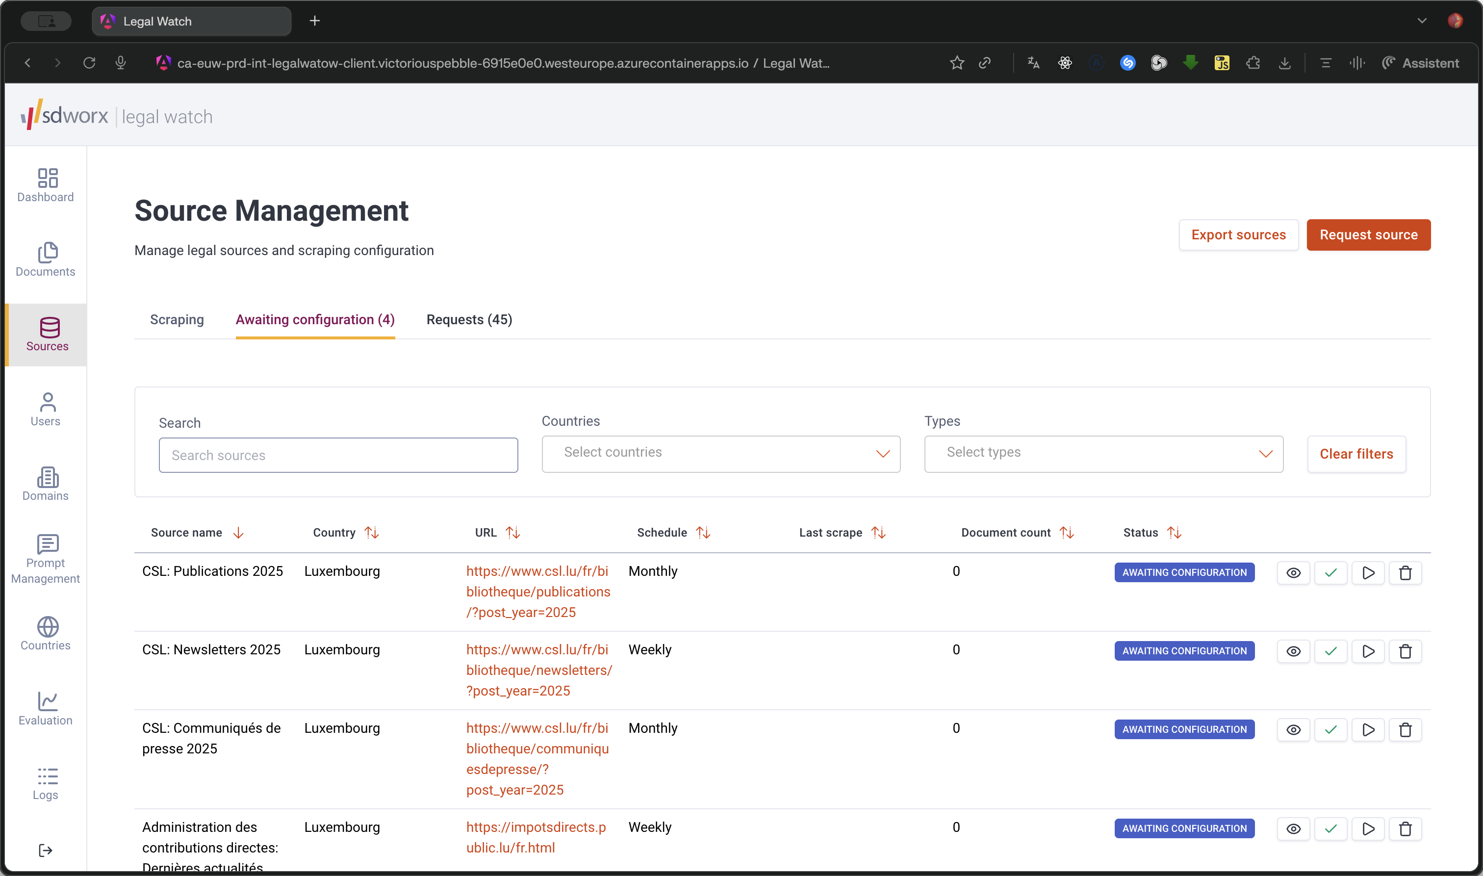Reload the page in browser

point(89,63)
